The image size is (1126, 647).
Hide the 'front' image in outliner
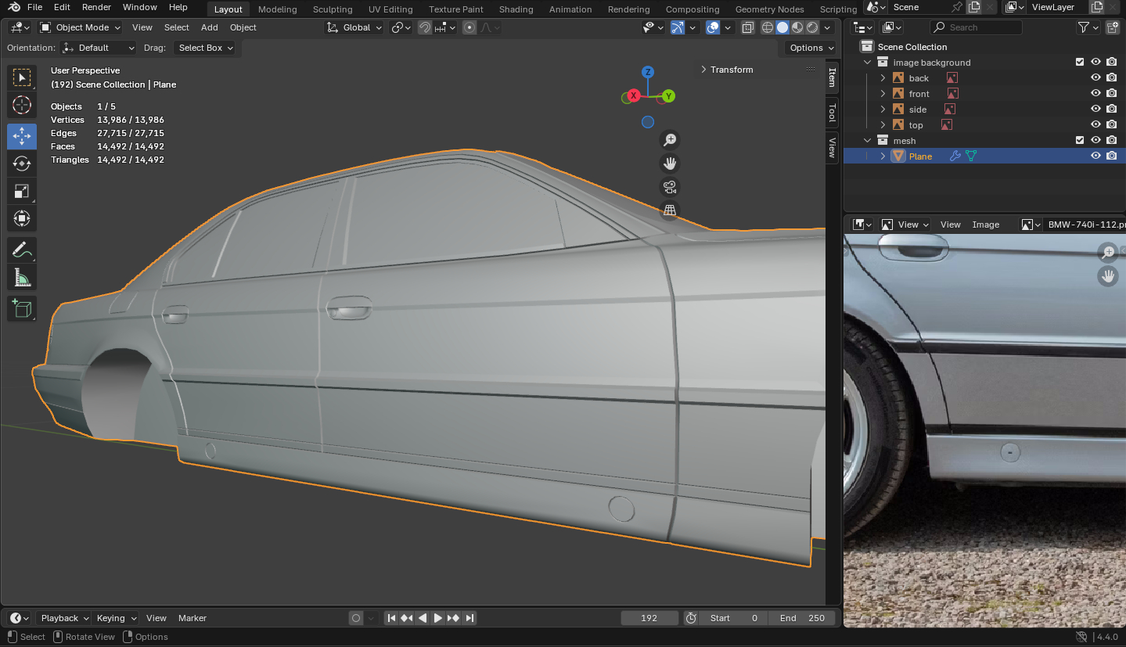coord(1095,94)
